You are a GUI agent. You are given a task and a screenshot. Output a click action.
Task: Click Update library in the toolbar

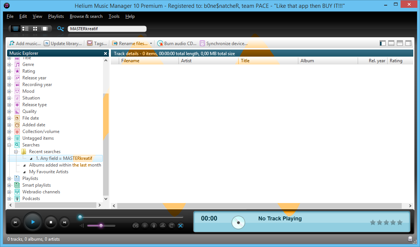pyautogui.click(x=63, y=43)
